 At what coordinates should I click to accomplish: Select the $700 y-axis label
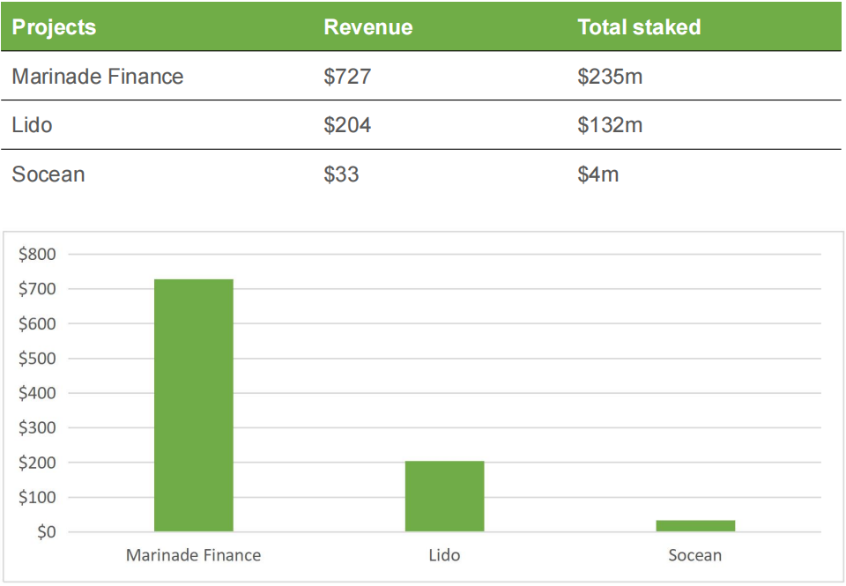click(37, 289)
